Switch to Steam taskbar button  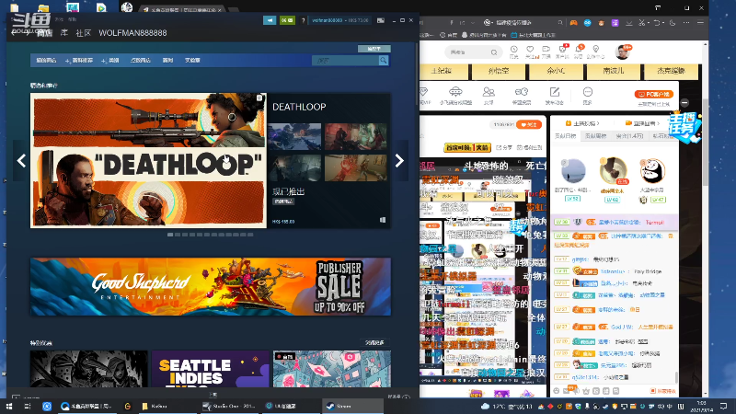(x=352, y=406)
